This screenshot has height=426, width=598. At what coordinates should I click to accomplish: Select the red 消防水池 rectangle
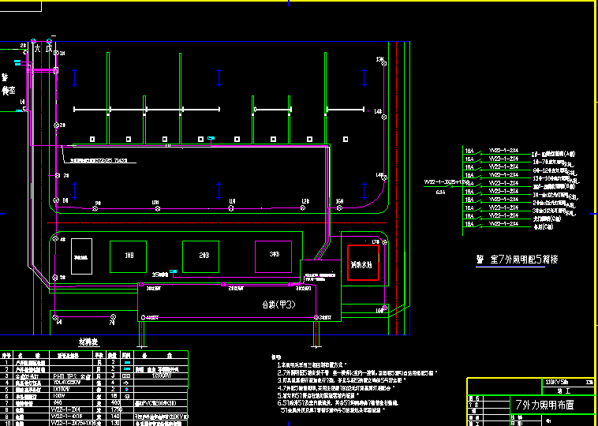(363, 263)
